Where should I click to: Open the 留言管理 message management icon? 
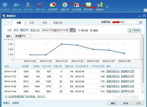[x=53, y=7]
